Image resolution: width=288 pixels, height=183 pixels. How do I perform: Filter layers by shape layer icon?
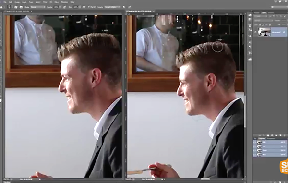point(281,16)
